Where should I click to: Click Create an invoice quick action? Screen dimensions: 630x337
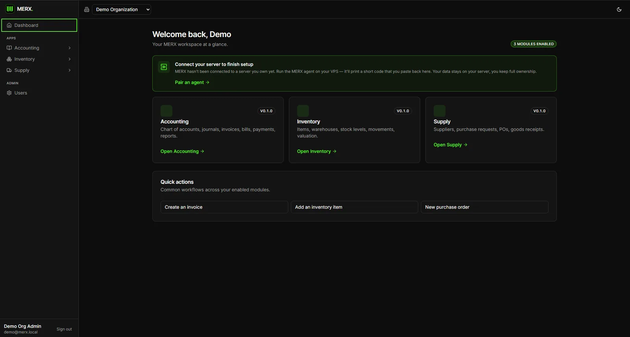pyautogui.click(x=224, y=207)
